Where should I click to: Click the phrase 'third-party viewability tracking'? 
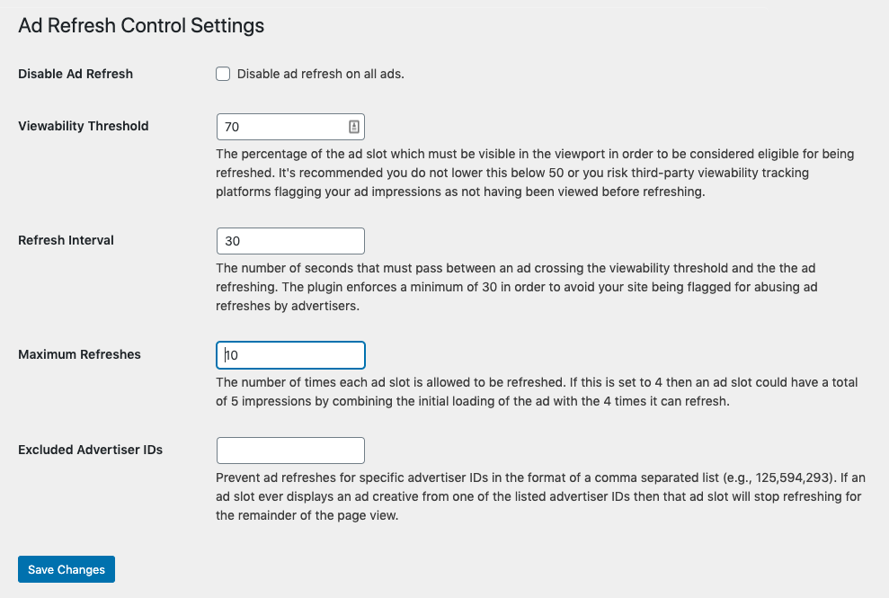point(720,173)
